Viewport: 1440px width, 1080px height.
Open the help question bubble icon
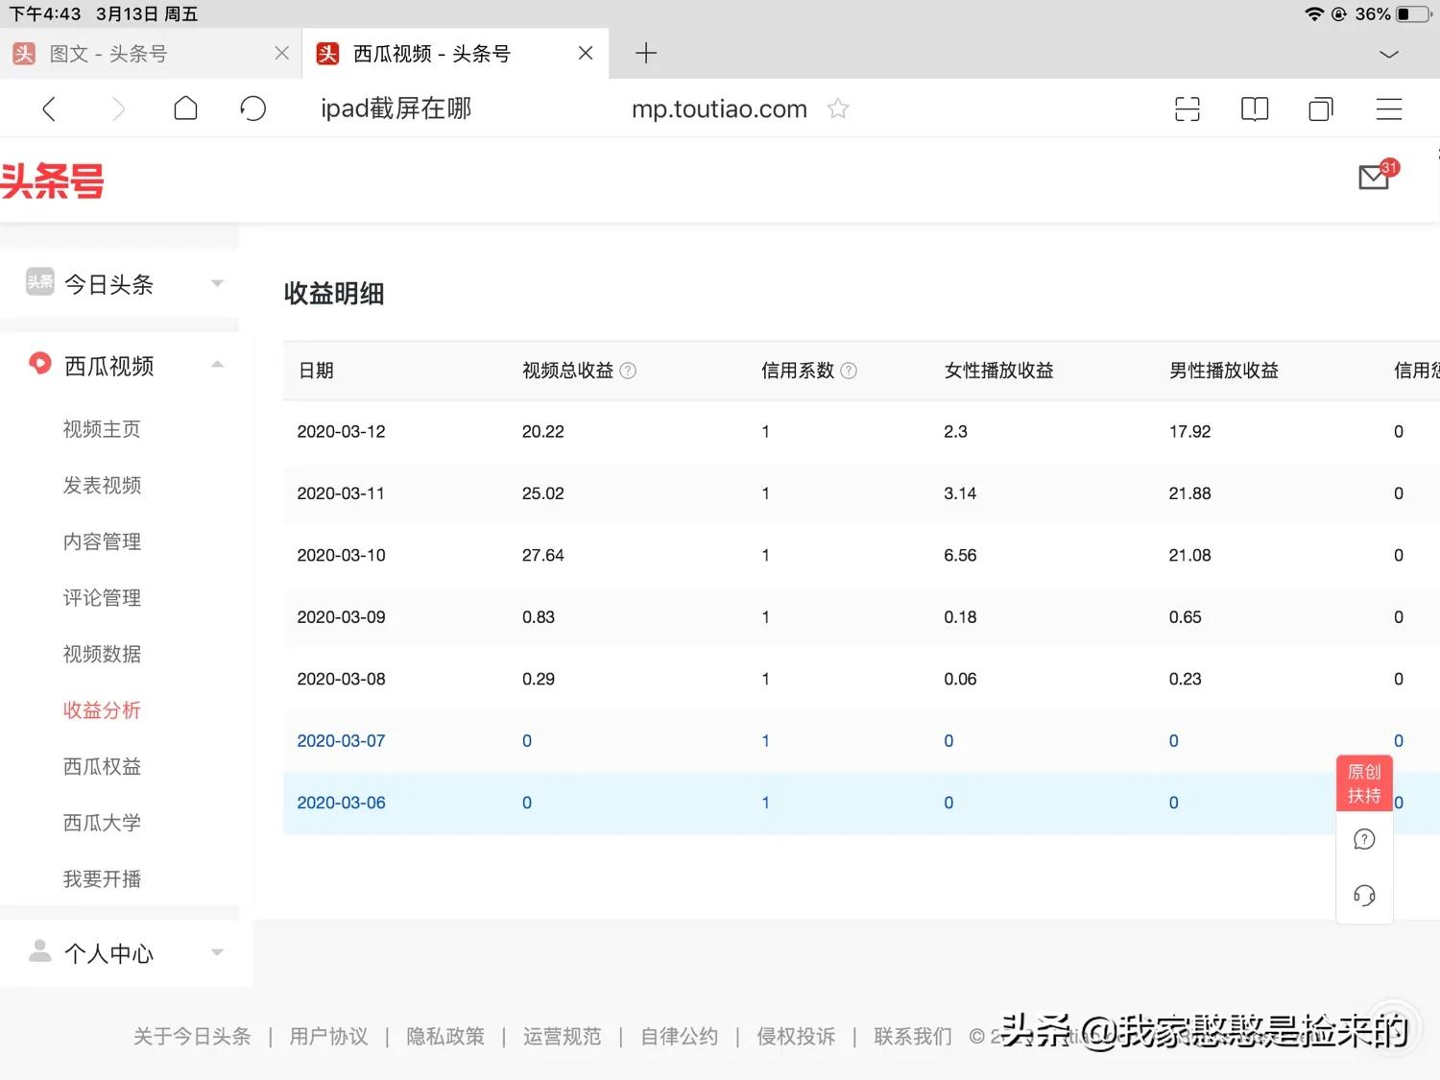[x=1364, y=838]
